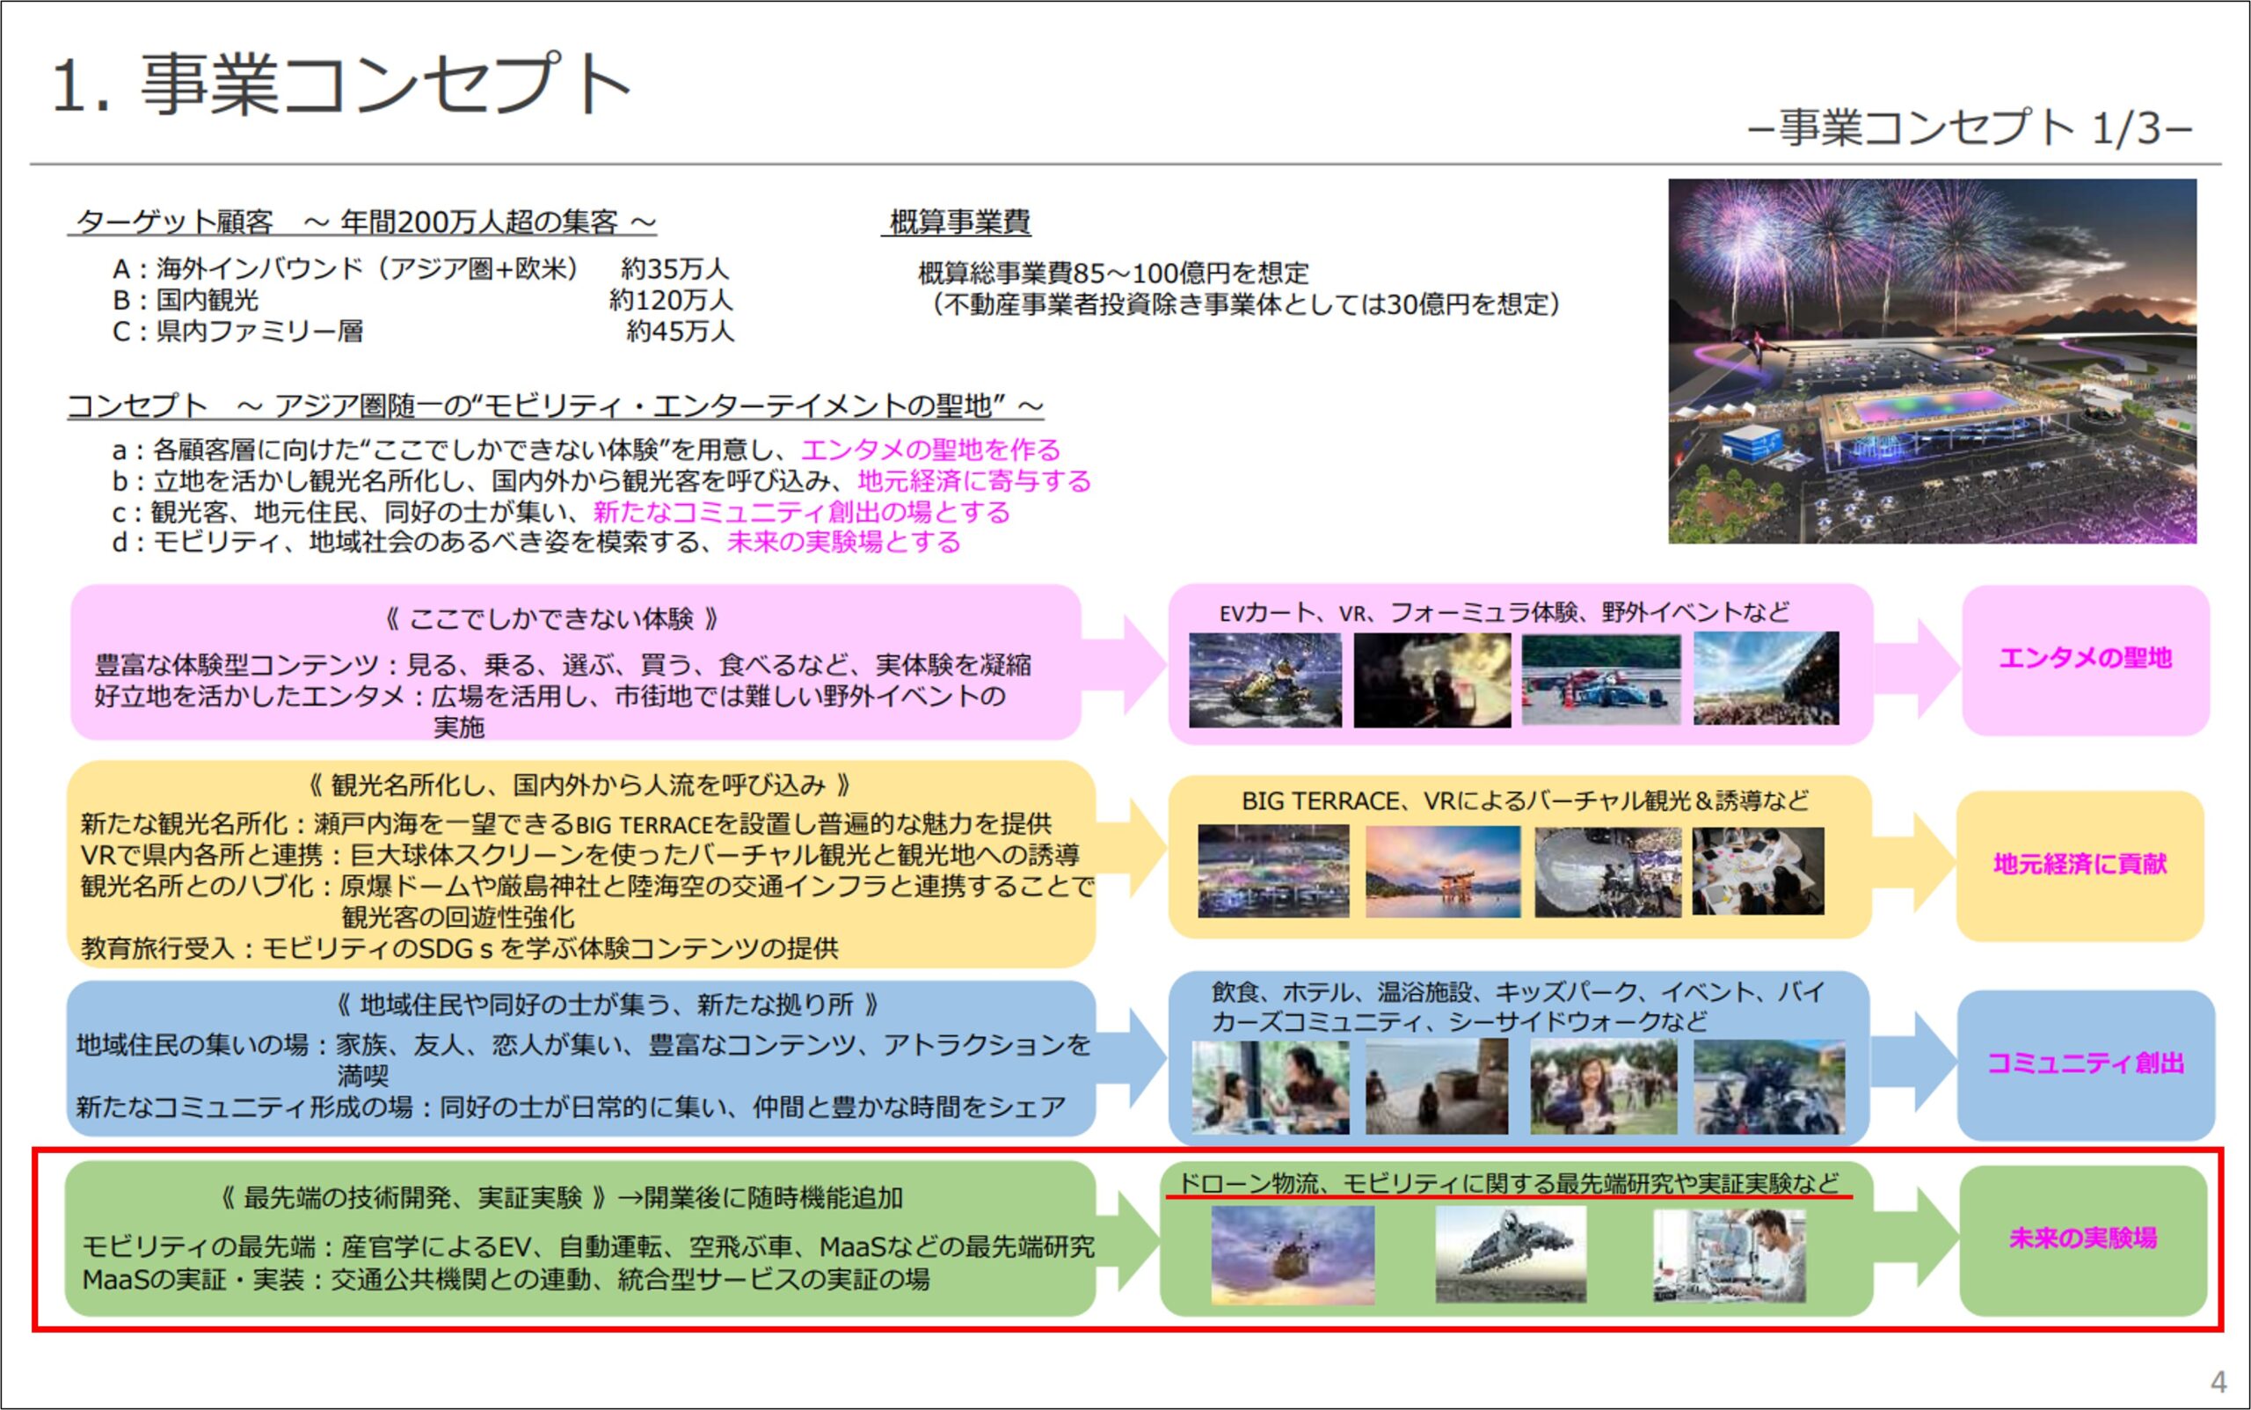Click the 概算事業費 underlined heading
The height and width of the screenshot is (1410, 2251).
[x=959, y=223]
